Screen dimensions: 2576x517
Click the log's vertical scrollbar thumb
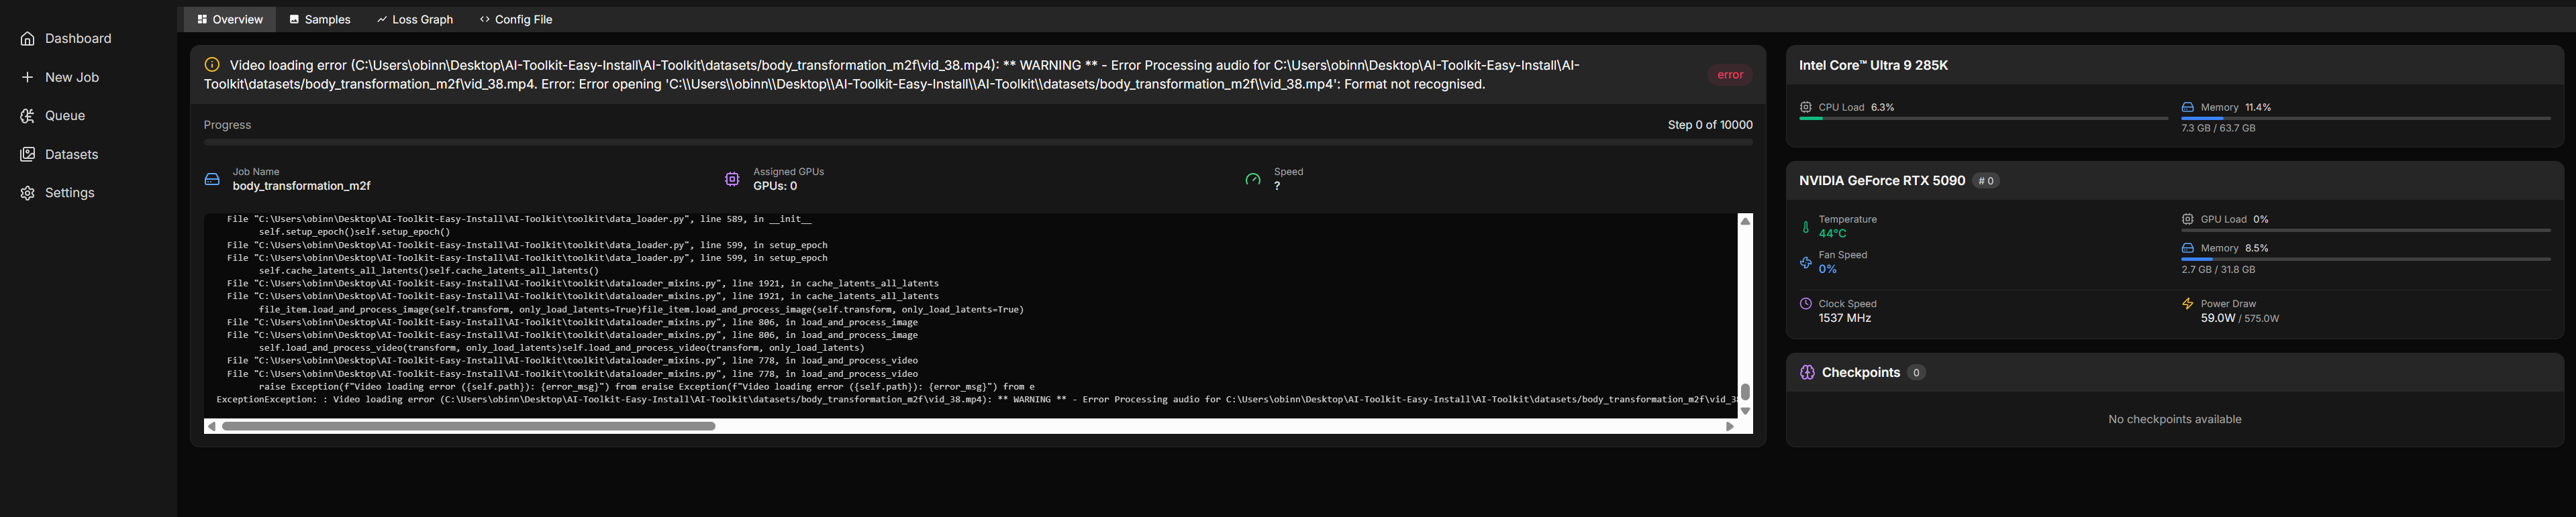[1745, 391]
